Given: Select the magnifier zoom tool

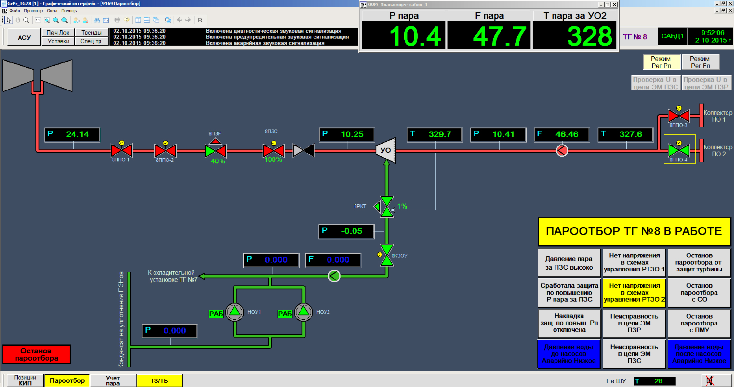Looking at the screenshot, I should click(26, 20).
